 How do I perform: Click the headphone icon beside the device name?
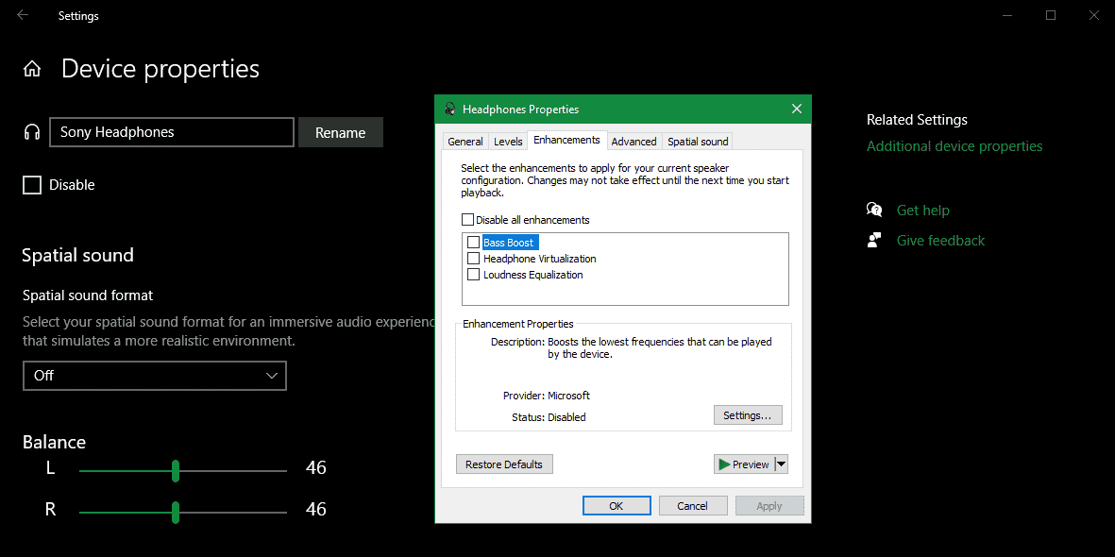point(31,132)
